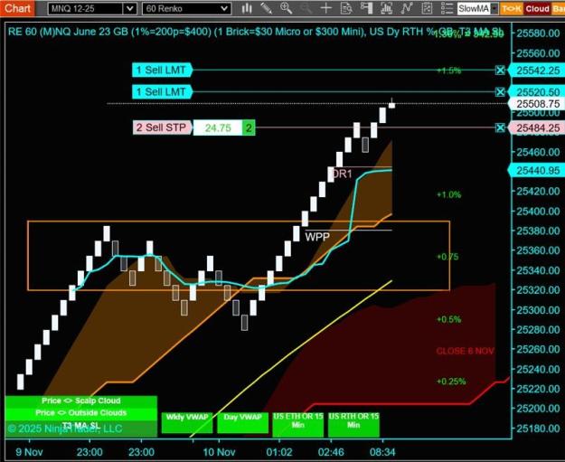Switch to the Chart tab

coord(17,8)
